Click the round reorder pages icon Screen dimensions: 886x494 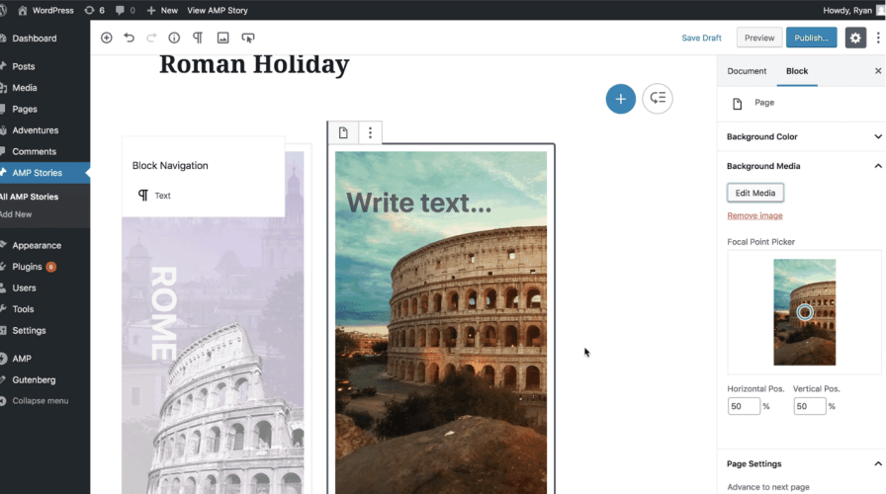point(658,99)
